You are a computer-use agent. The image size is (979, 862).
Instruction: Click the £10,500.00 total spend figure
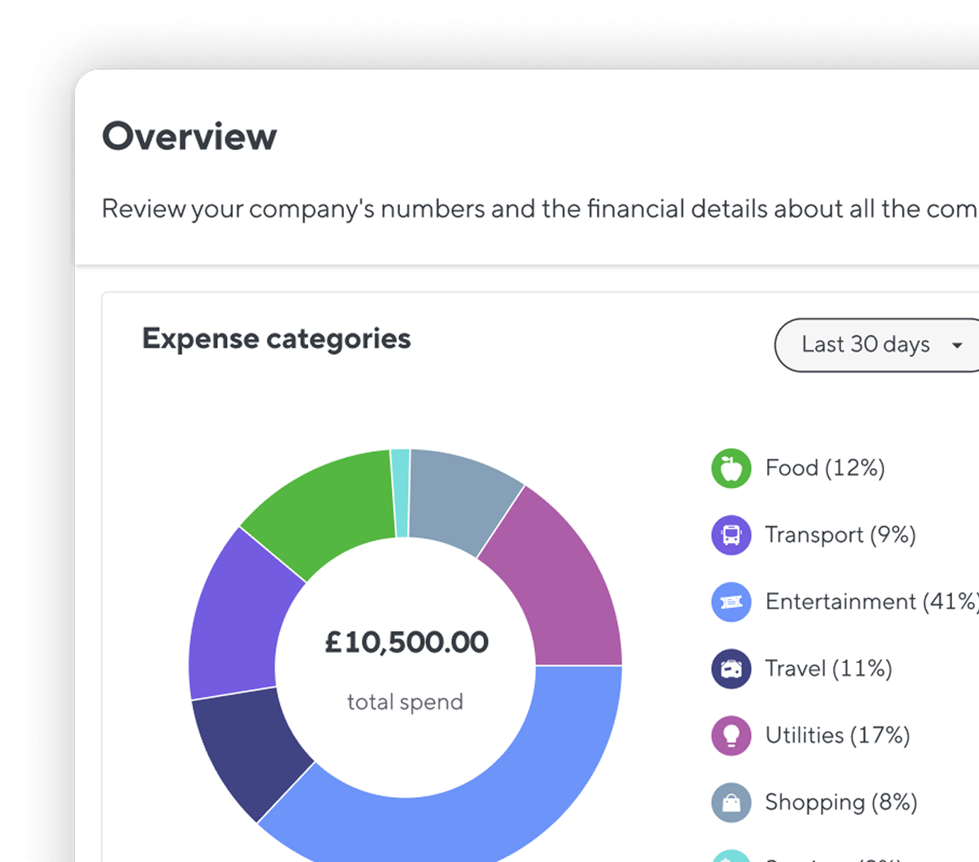(x=406, y=642)
